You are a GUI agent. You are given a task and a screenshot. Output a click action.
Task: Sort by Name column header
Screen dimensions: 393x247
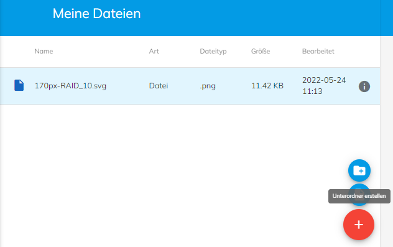pos(44,51)
